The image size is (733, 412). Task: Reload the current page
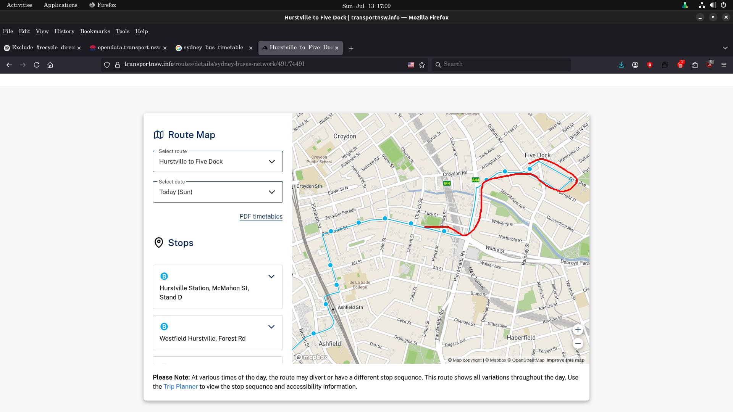(x=37, y=65)
